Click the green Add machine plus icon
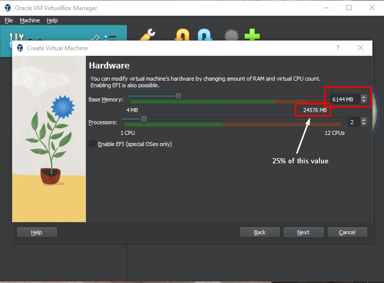Viewport: 384px width, 283px height. 252,35
